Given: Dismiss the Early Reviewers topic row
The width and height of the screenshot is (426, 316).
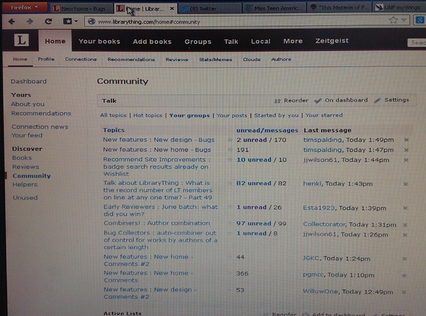Looking at the screenshot, I should pos(405,208).
